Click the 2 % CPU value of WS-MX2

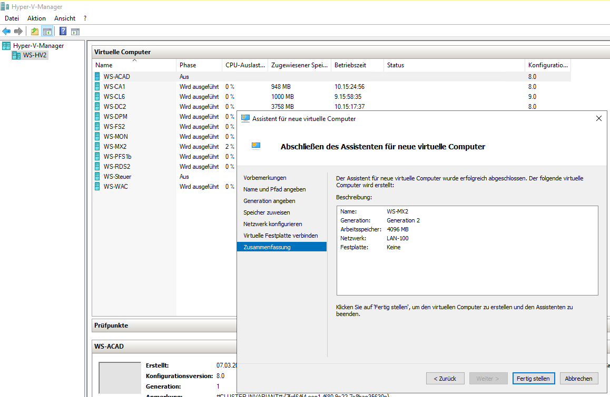(x=230, y=147)
